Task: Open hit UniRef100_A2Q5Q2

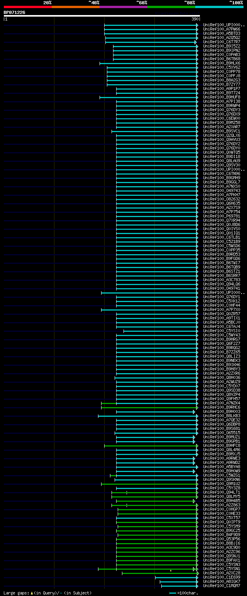Action: click(x=222, y=38)
